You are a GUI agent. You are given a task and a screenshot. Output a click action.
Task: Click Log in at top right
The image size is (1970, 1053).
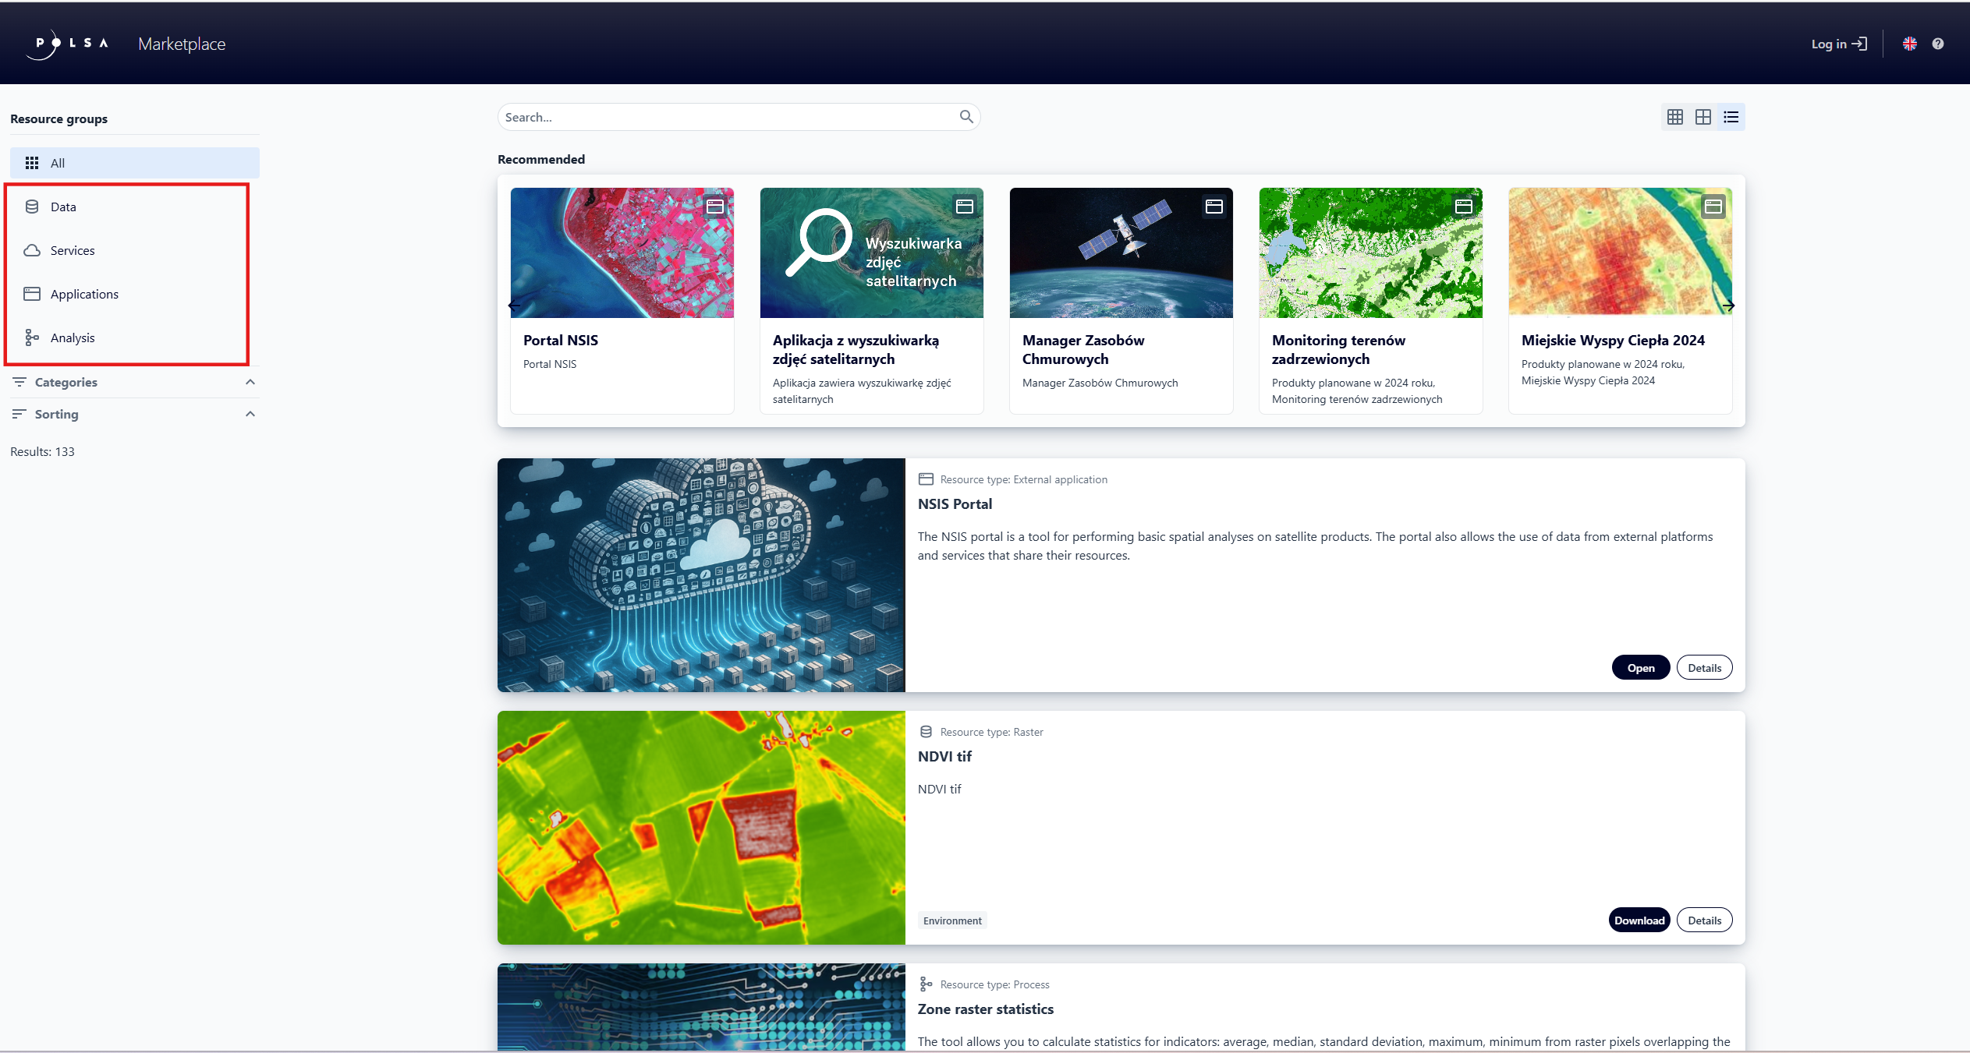click(x=1838, y=44)
